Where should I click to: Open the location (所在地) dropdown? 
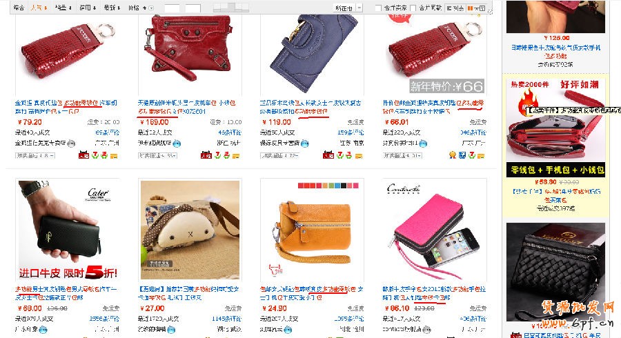(348, 8)
